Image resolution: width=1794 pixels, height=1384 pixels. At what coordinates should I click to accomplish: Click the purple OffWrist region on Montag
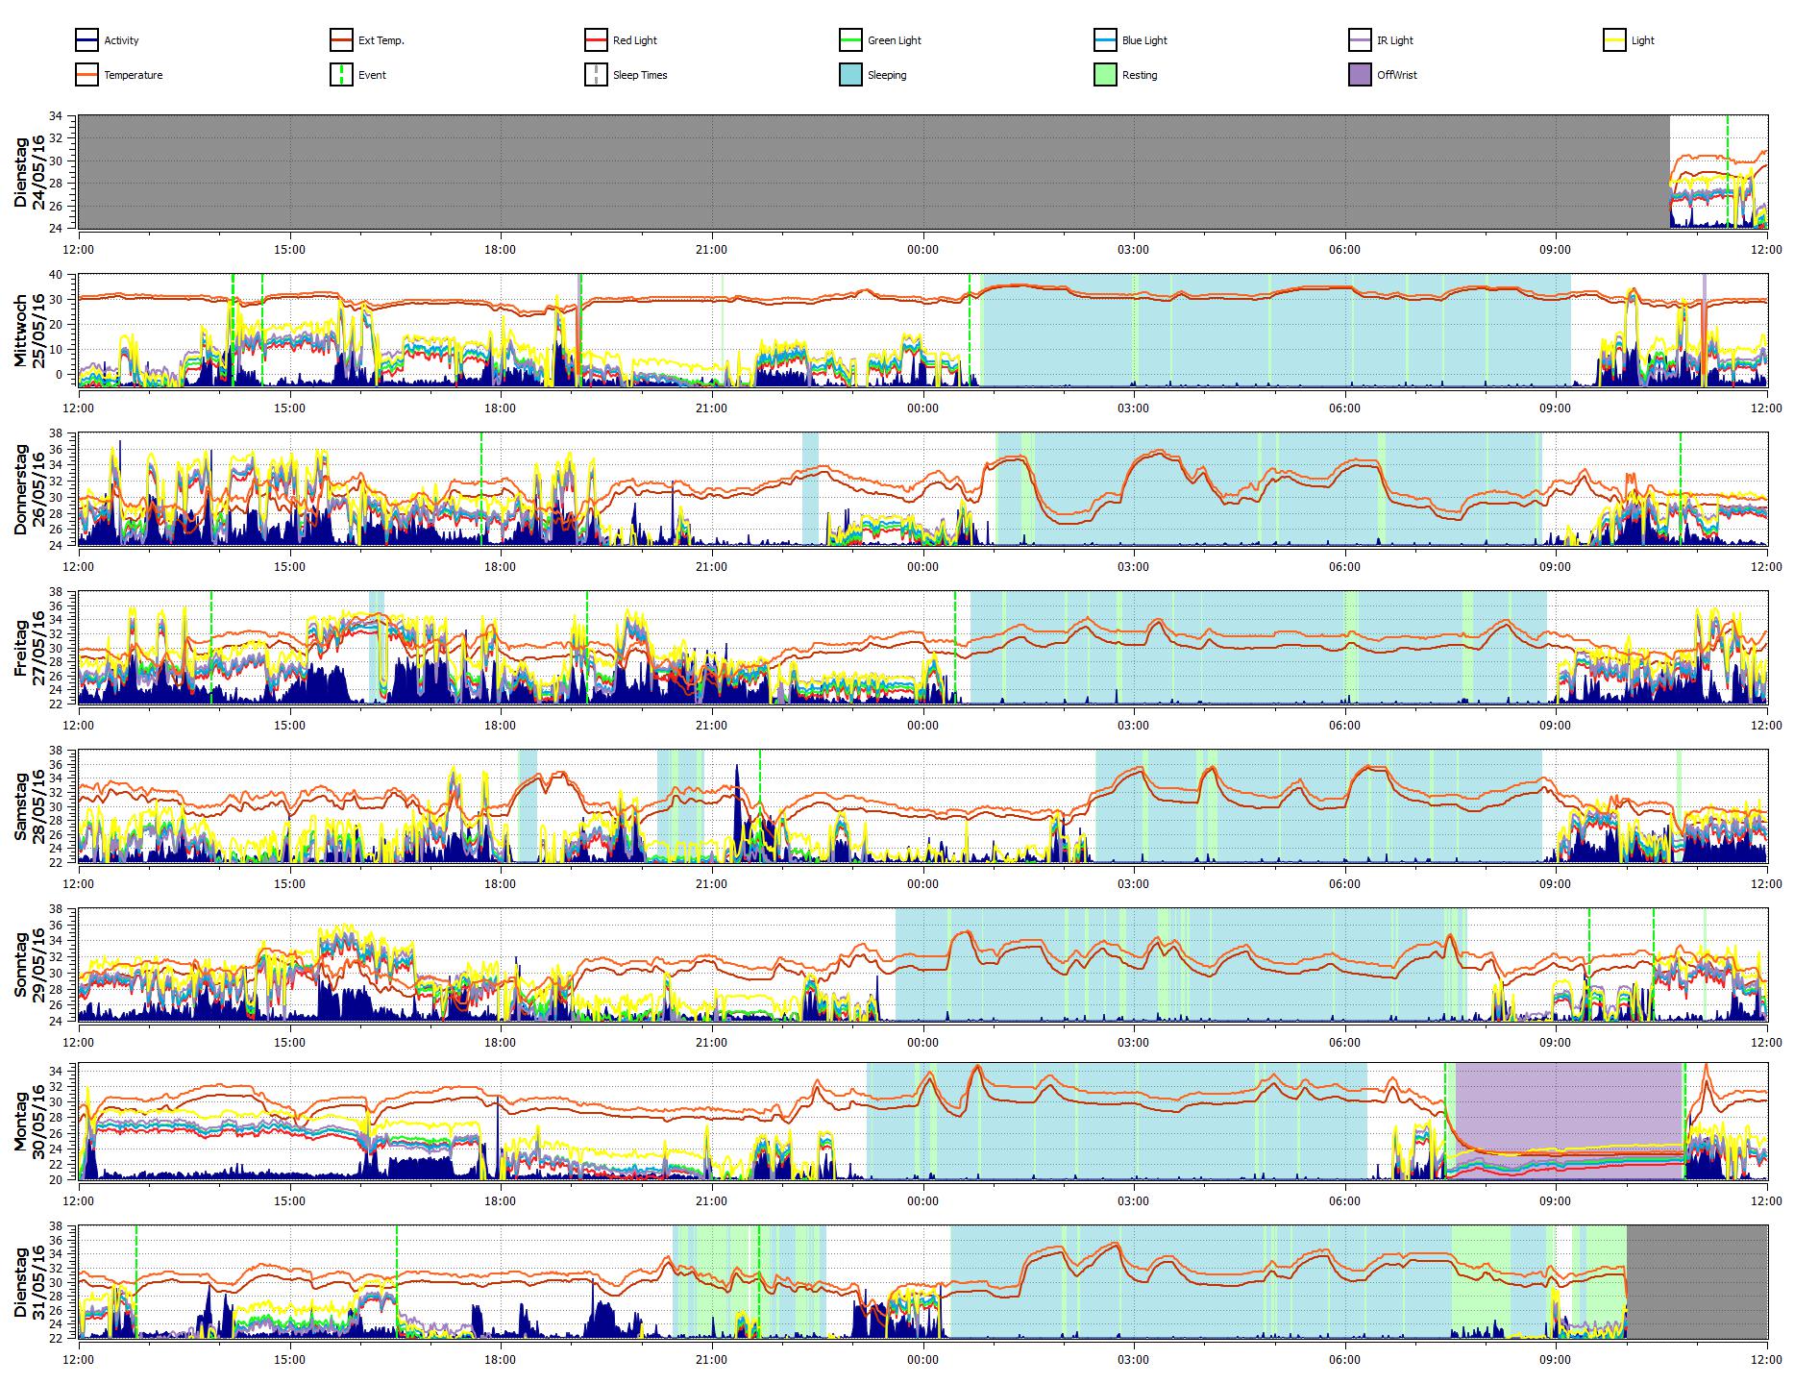(x=1568, y=1121)
